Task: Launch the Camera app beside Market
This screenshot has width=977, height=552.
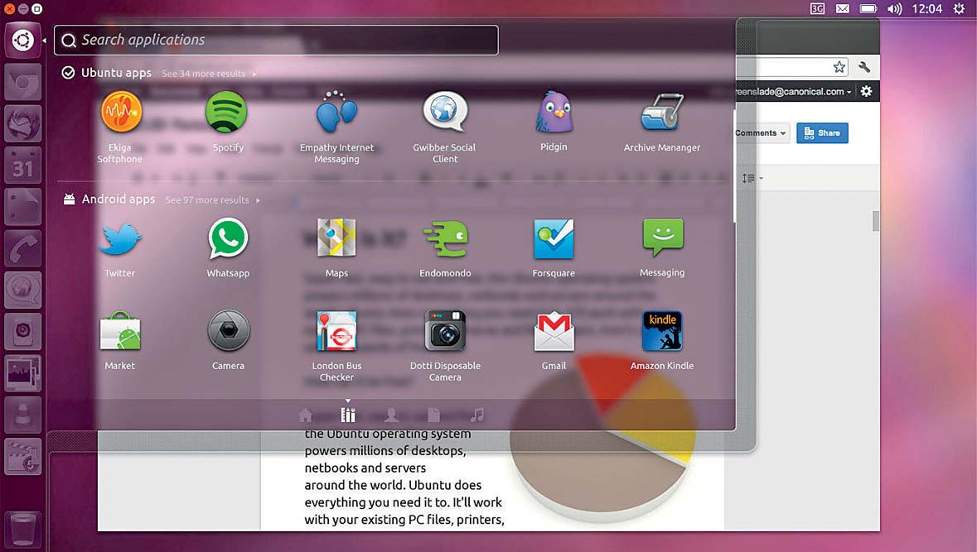Action: 228,332
